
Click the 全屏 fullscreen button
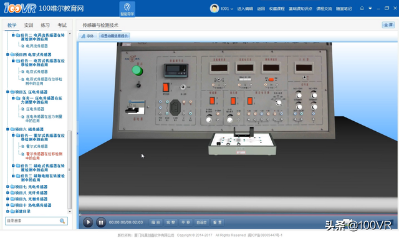388,25
